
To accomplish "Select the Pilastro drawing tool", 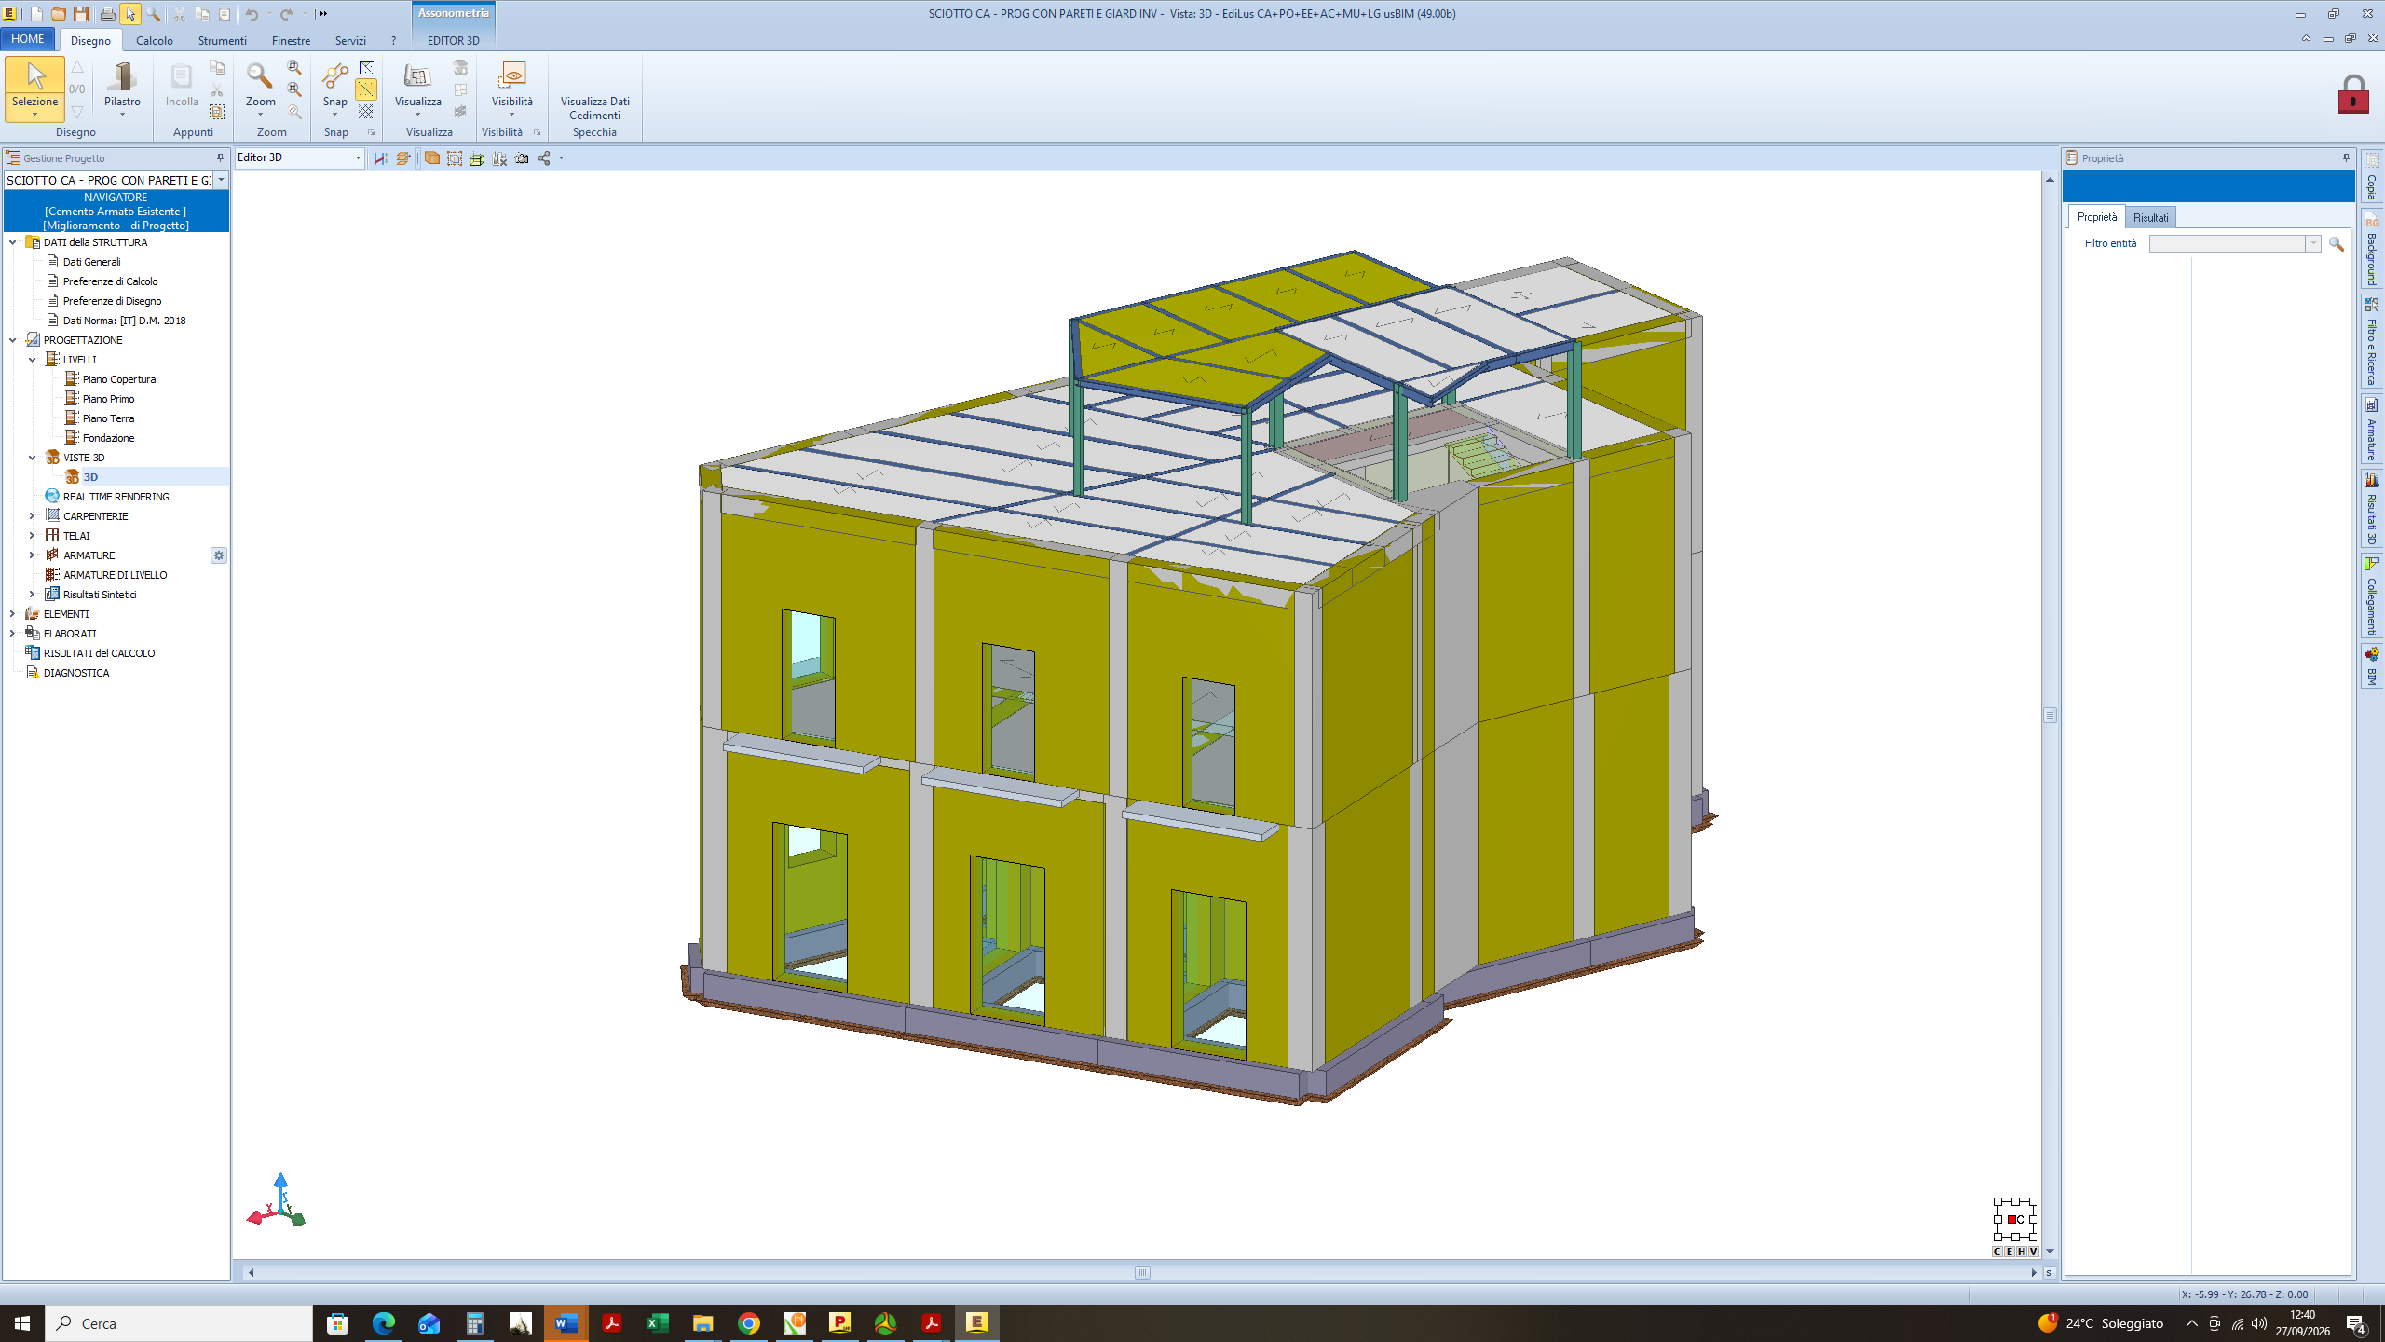I will click(x=122, y=89).
